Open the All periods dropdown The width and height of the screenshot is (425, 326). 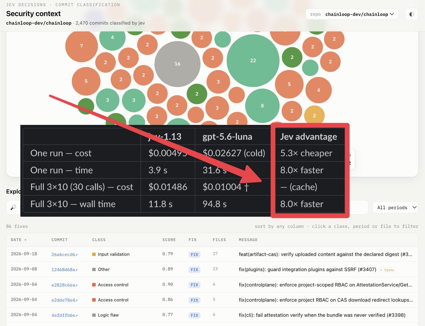395,208
